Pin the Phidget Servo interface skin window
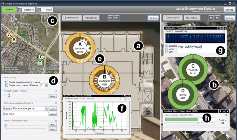This screenshot has width=237, height=140. click(221, 111)
